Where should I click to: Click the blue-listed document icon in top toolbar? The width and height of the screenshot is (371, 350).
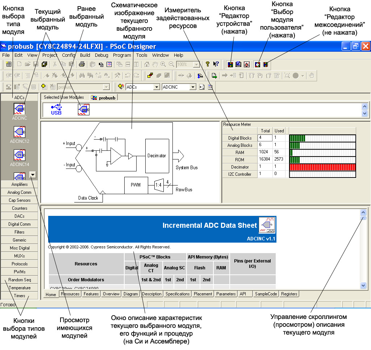pyautogui.click(x=109, y=64)
